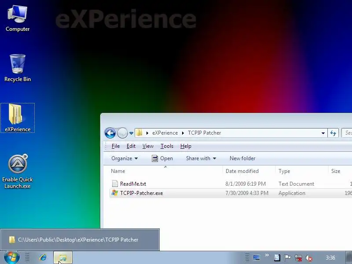Expand the arrow before eXPerience breadcrumb
The height and width of the screenshot is (264, 352).
(x=147, y=133)
